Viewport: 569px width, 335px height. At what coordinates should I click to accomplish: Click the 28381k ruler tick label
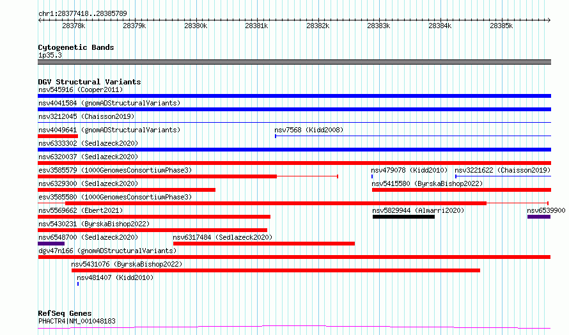click(256, 26)
